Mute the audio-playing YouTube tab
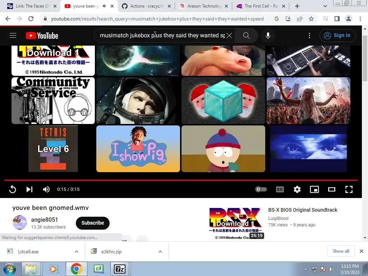Screen dimensions: 368x276 click(105, 6)
